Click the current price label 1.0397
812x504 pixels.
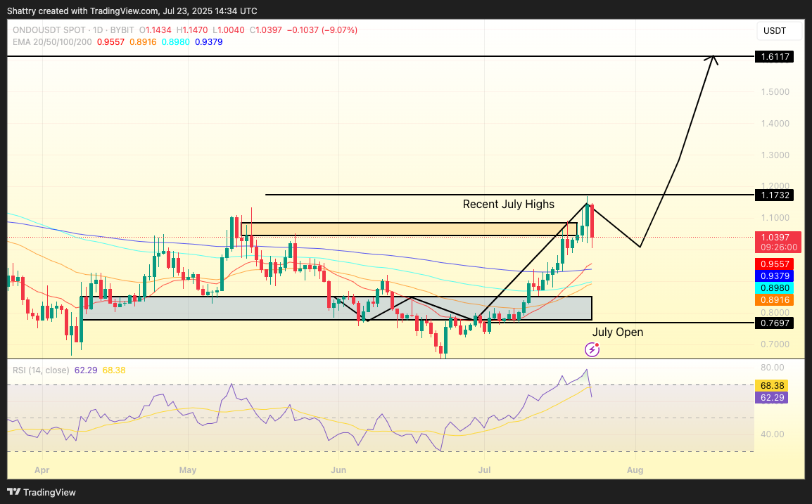pos(774,238)
